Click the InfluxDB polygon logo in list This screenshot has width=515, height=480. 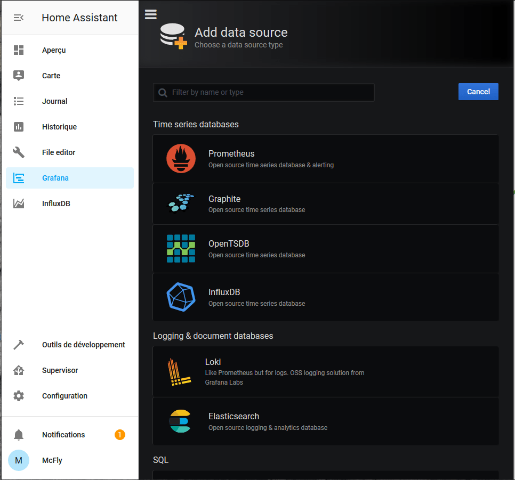pyautogui.click(x=181, y=297)
